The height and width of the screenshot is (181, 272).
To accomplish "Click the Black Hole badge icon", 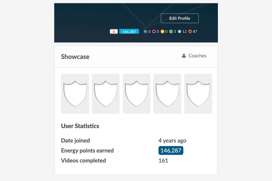I will (154, 31).
